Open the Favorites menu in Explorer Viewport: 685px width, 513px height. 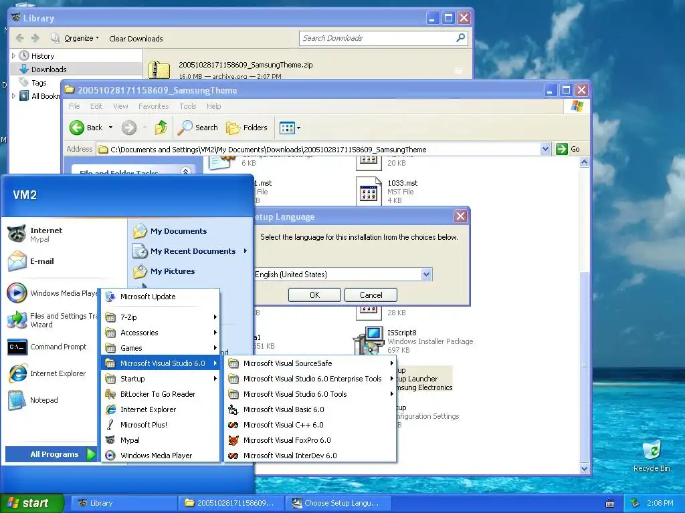153,106
